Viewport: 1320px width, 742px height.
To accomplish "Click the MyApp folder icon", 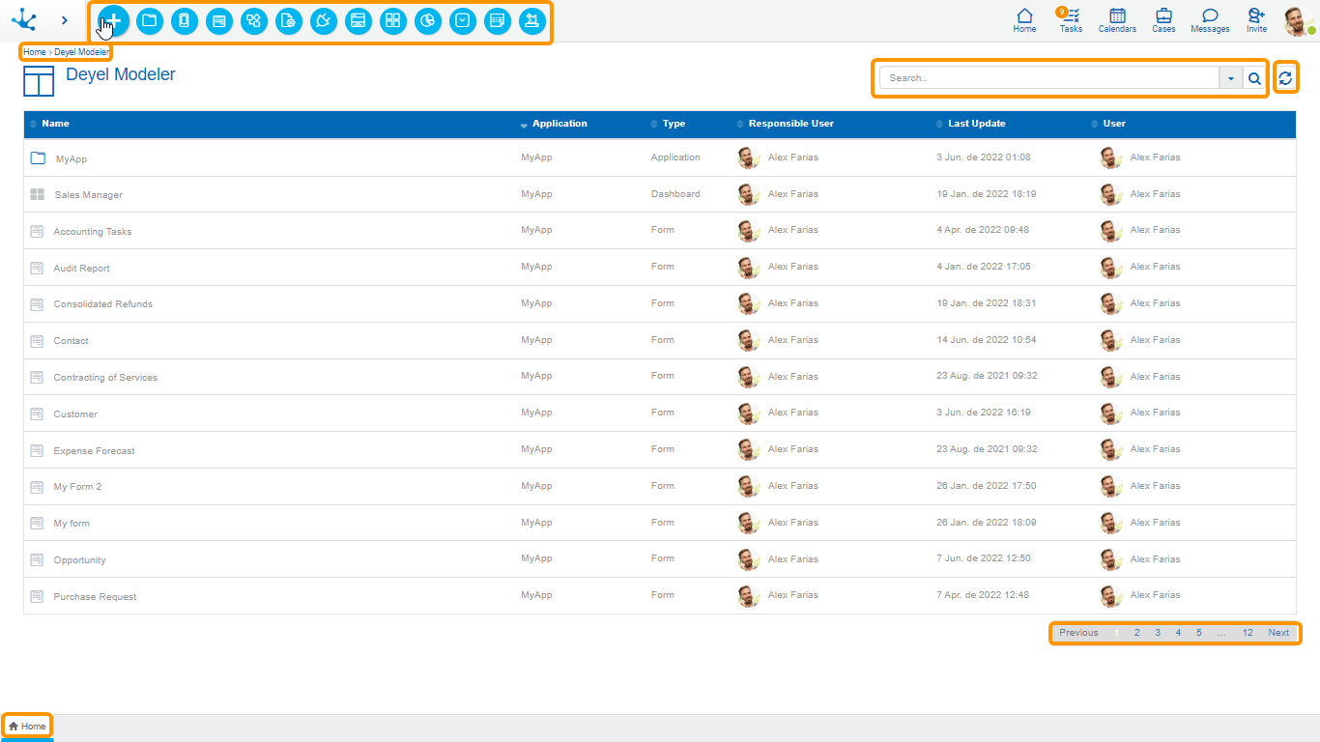I will click(x=38, y=157).
